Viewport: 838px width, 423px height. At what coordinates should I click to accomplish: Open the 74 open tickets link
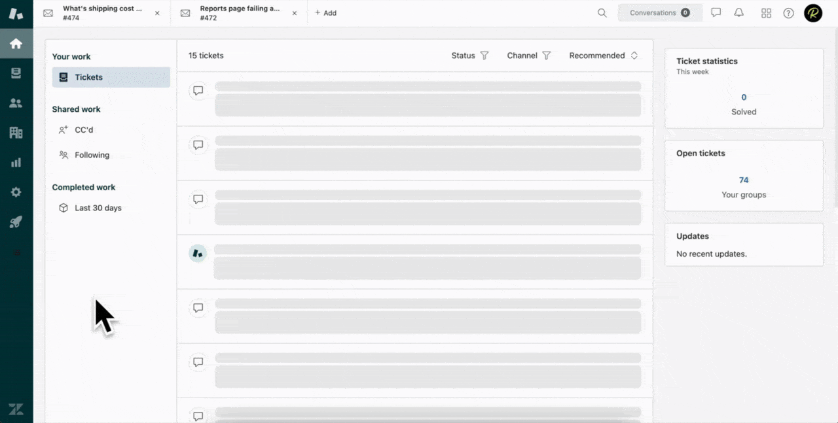click(744, 180)
